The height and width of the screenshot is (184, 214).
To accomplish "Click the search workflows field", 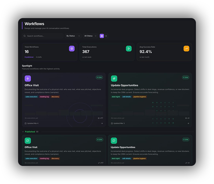I will click(44, 36).
